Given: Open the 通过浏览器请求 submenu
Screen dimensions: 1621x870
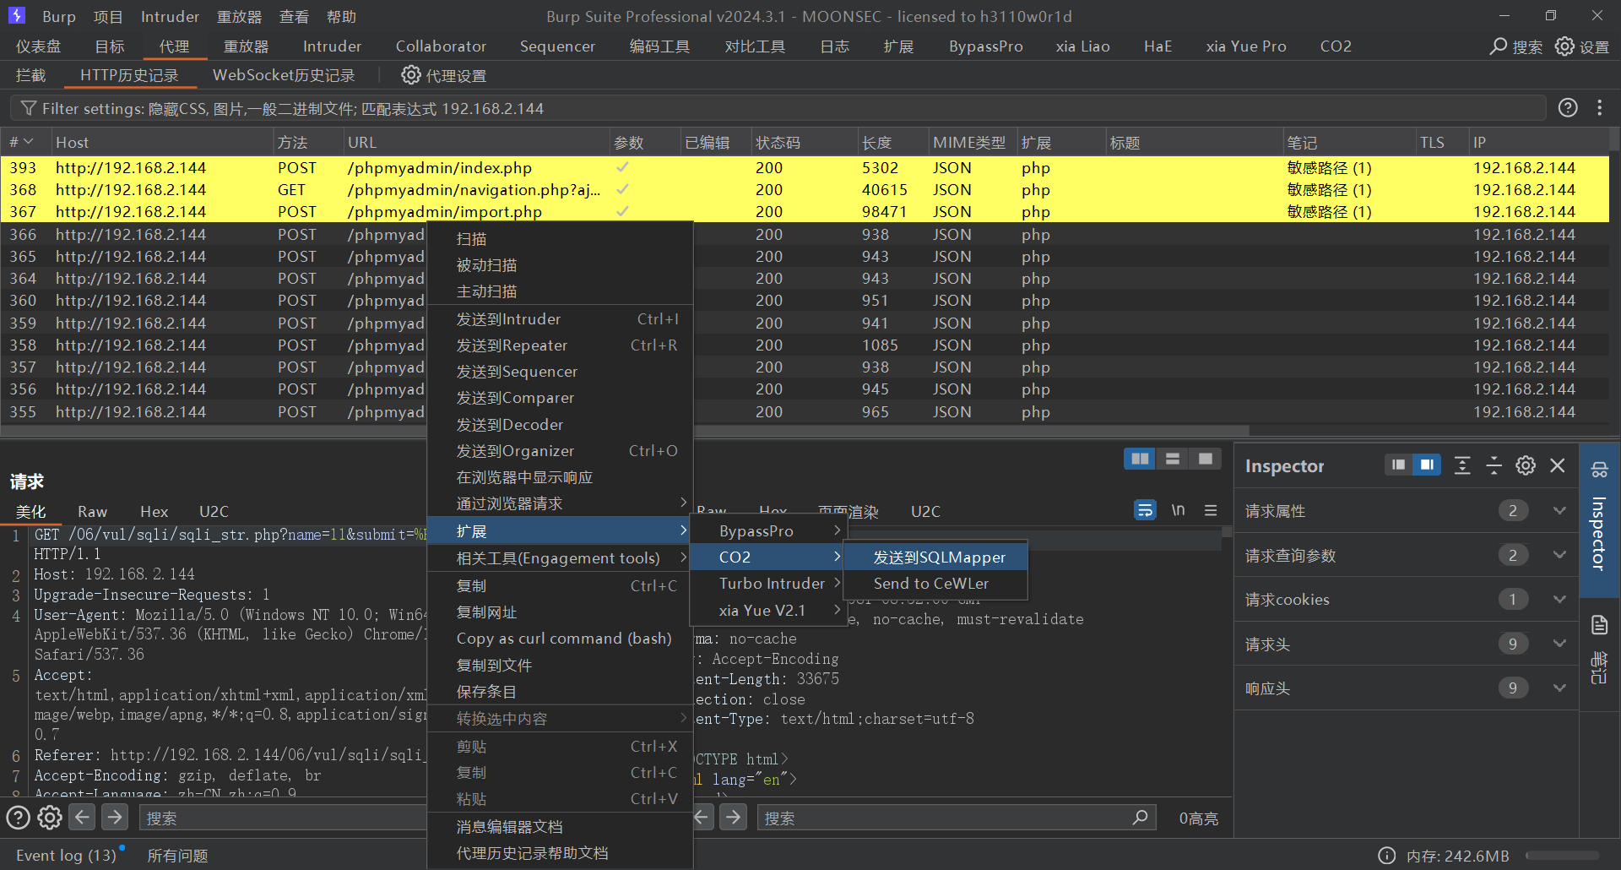Looking at the screenshot, I should pyautogui.click(x=560, y=503).
